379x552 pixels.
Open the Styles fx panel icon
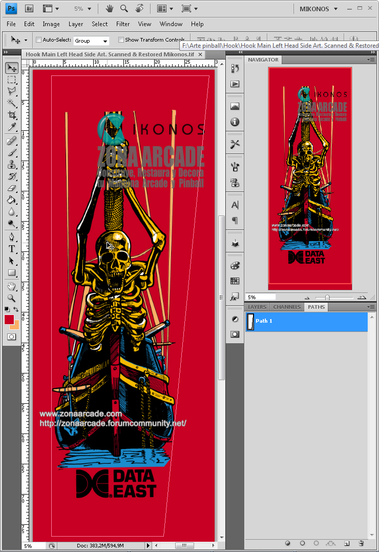tap(235, 297)
